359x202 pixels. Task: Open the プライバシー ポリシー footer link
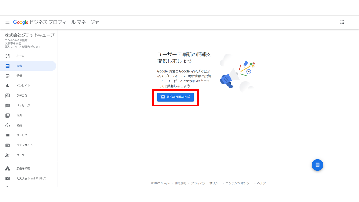tap(206, 183)
